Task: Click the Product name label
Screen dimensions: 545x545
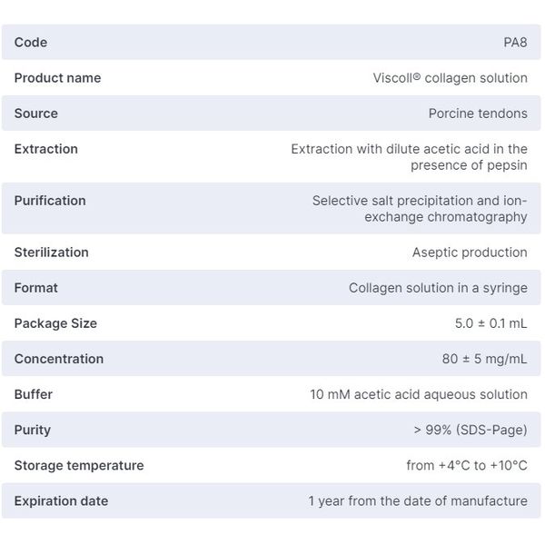Action: [57, 78]
